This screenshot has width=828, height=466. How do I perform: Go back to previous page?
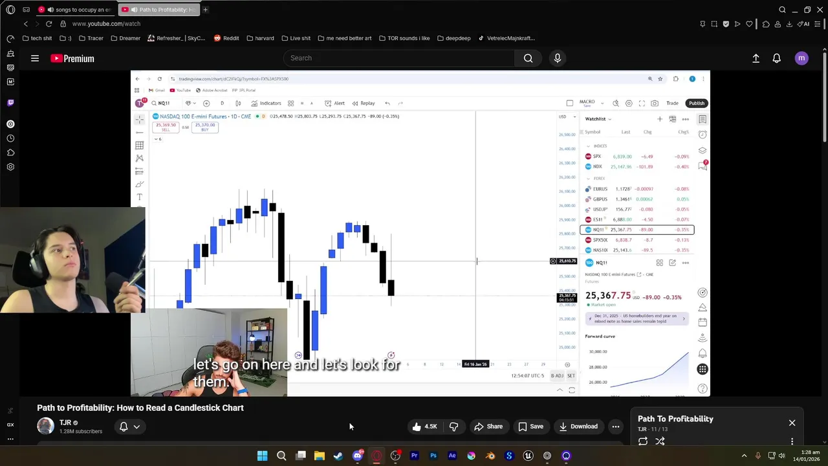click(26, 24)
